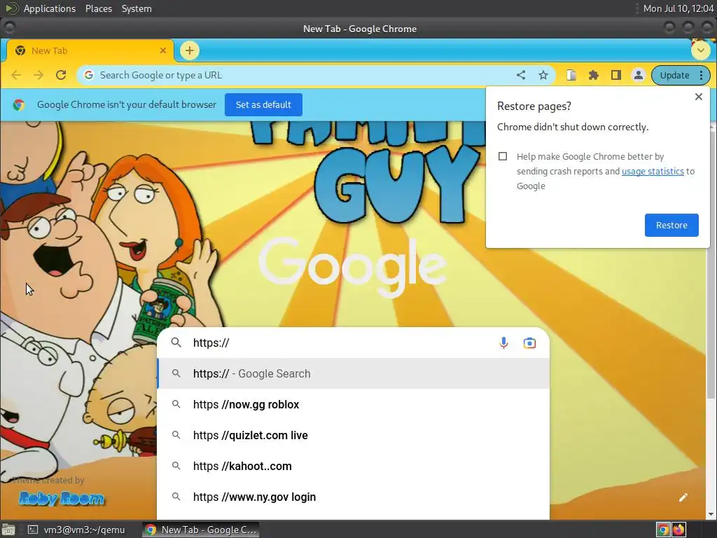Image resolution: width=717 pixels, height=538 pixels.
Task: Open the usage statistics link
Action: click(653, 171)
